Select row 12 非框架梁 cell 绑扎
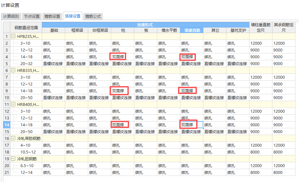Viewport: 299px width, 182px height. (100, 111)
